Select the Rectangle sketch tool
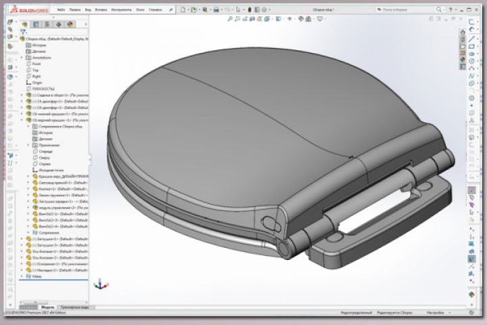Viewport: 487px width, 325px height. 472,46
